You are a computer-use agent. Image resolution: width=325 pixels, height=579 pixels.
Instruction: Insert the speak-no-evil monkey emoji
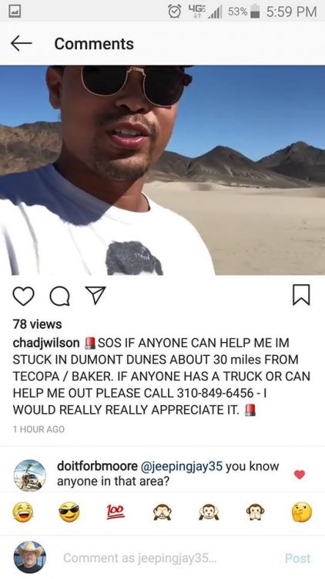pyautogui.click(x=255, y=513)
